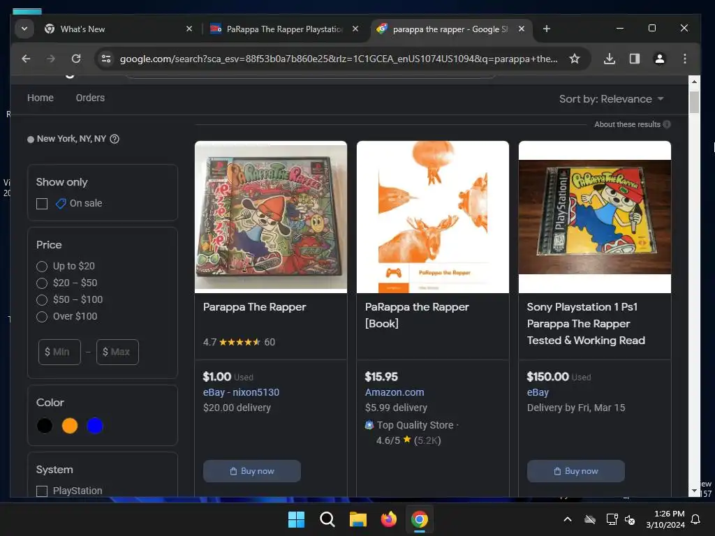Image resolution: width=715 pixels, height=536 pixels.
Task: Click the Chrome taskbar icon
Action: point(420,519)
